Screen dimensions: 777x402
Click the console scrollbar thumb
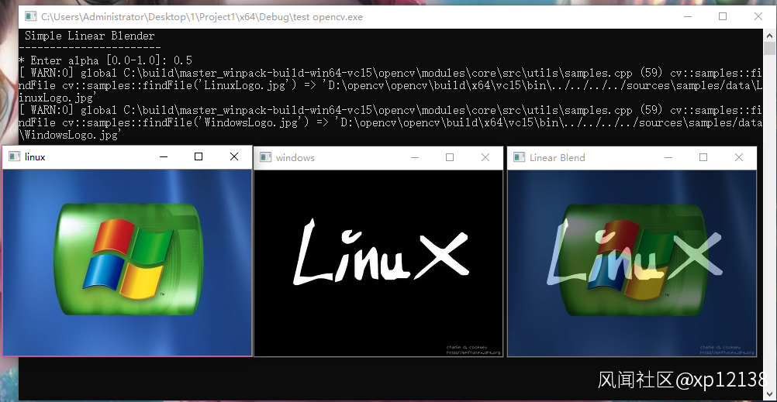[769, 49]
